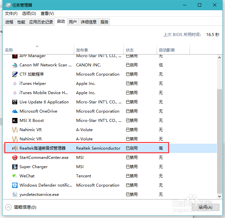The height and width of the screenshot is (218, 225).
Task: Select the 启动 tab
Action: click(x=61, y=21)
